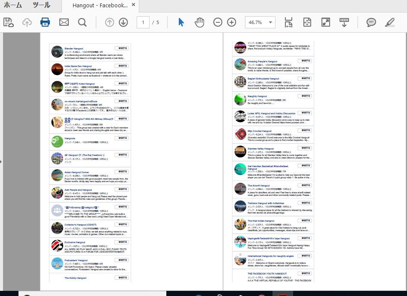Print the document with the printer icon
407x296 pixels.
[45, 22]
